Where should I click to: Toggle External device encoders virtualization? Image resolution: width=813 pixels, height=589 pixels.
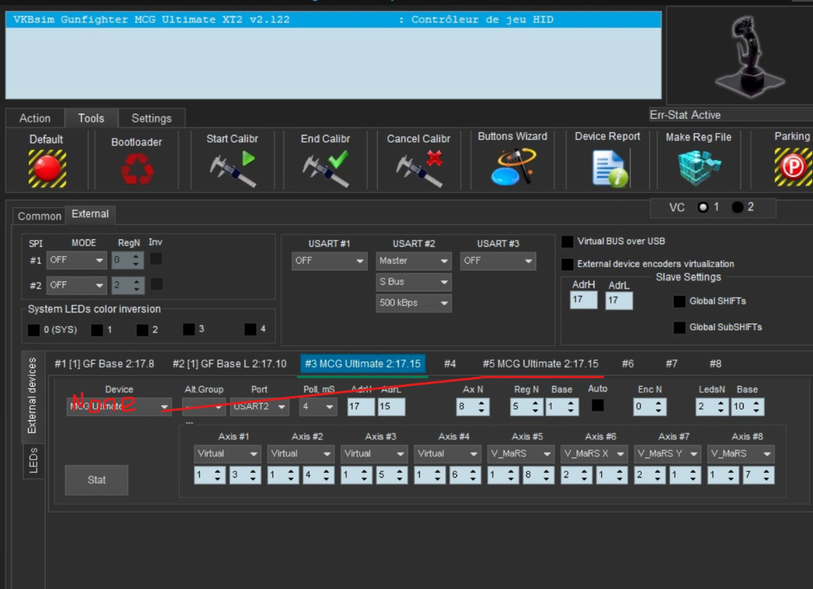568,264
